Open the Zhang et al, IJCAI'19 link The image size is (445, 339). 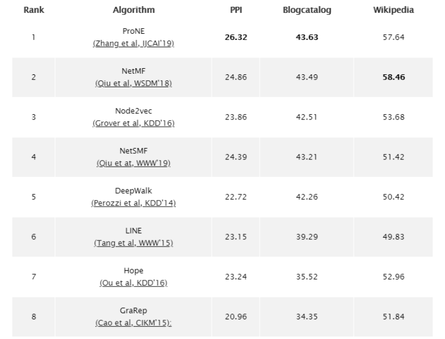click(x=133, y=43)
